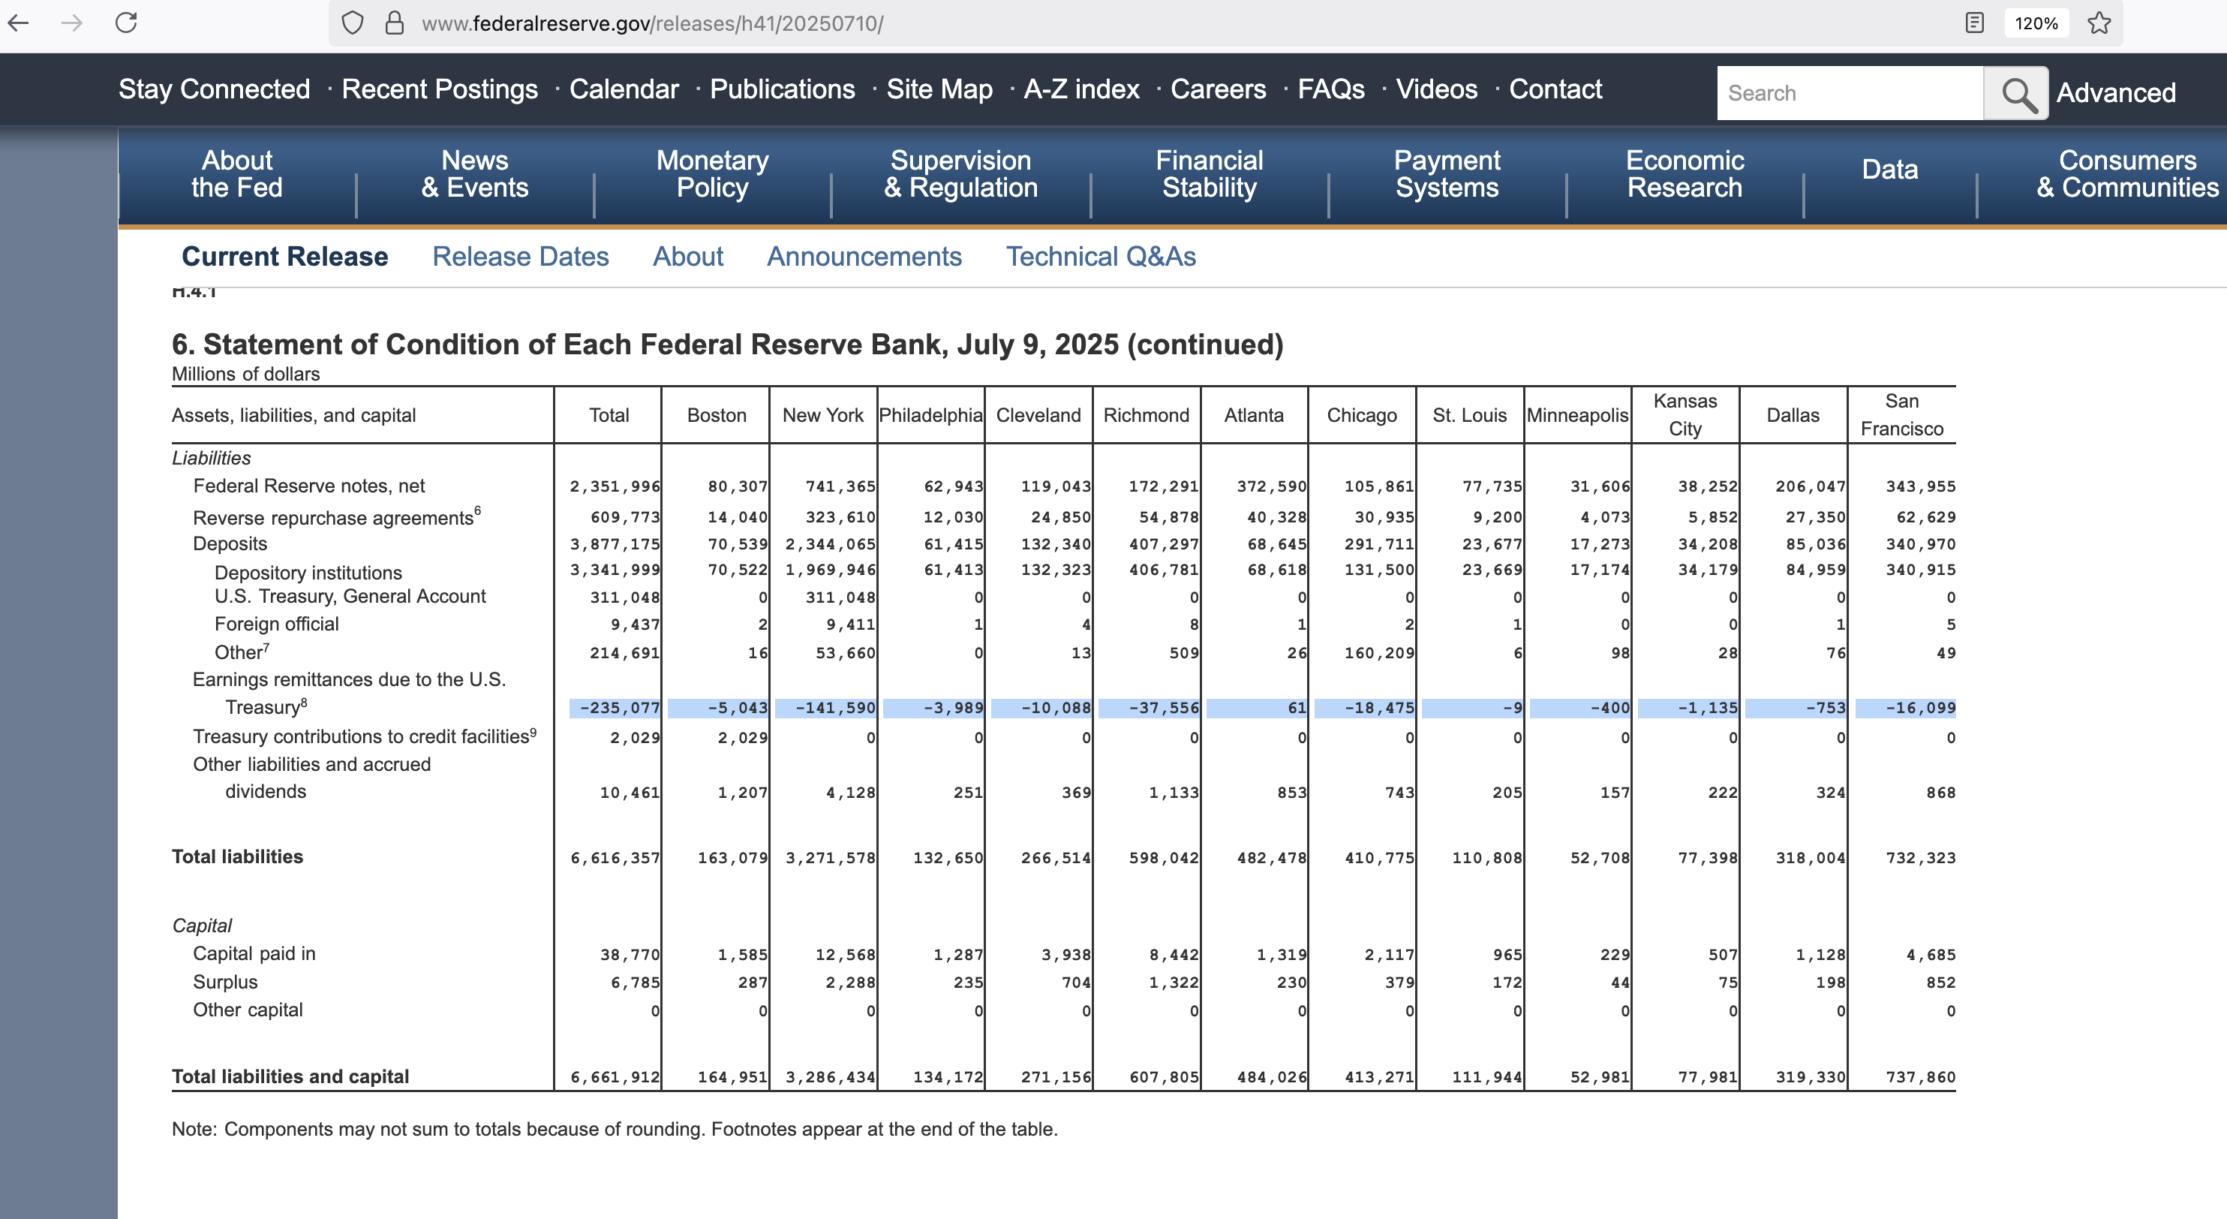Screen dimensions: 2227x1219
Task: Open Financial Stability menu
Action: (x=1209, y=174)
